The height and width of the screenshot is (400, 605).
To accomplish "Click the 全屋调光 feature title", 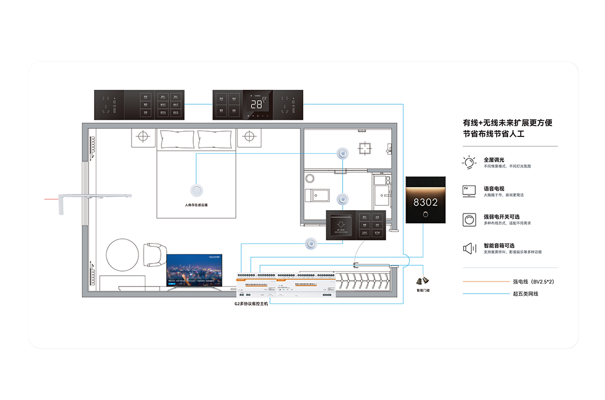I will coord(494,160).
